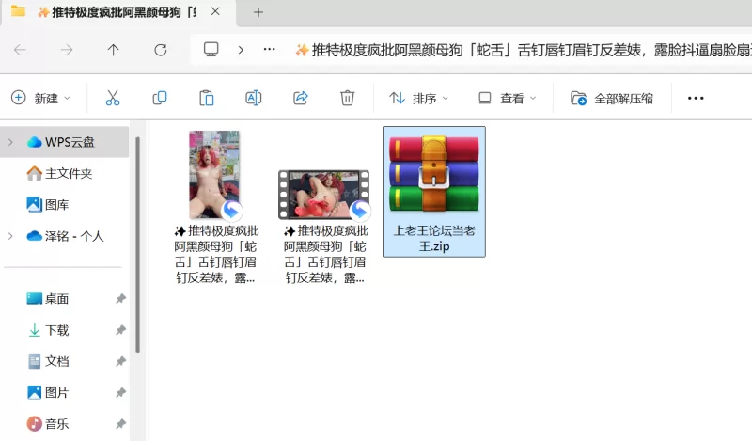
Task: Expand the WPS云盘 tree node
Action: tap(10, 142)
